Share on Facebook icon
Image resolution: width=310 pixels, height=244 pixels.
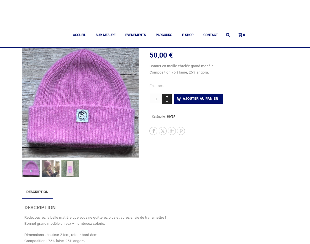pos(153,131)
